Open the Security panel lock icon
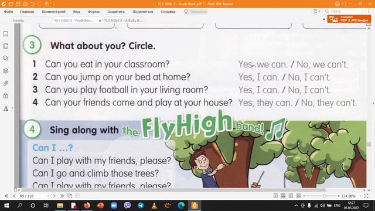The image size is (375, 211). [x=6, y=96]
